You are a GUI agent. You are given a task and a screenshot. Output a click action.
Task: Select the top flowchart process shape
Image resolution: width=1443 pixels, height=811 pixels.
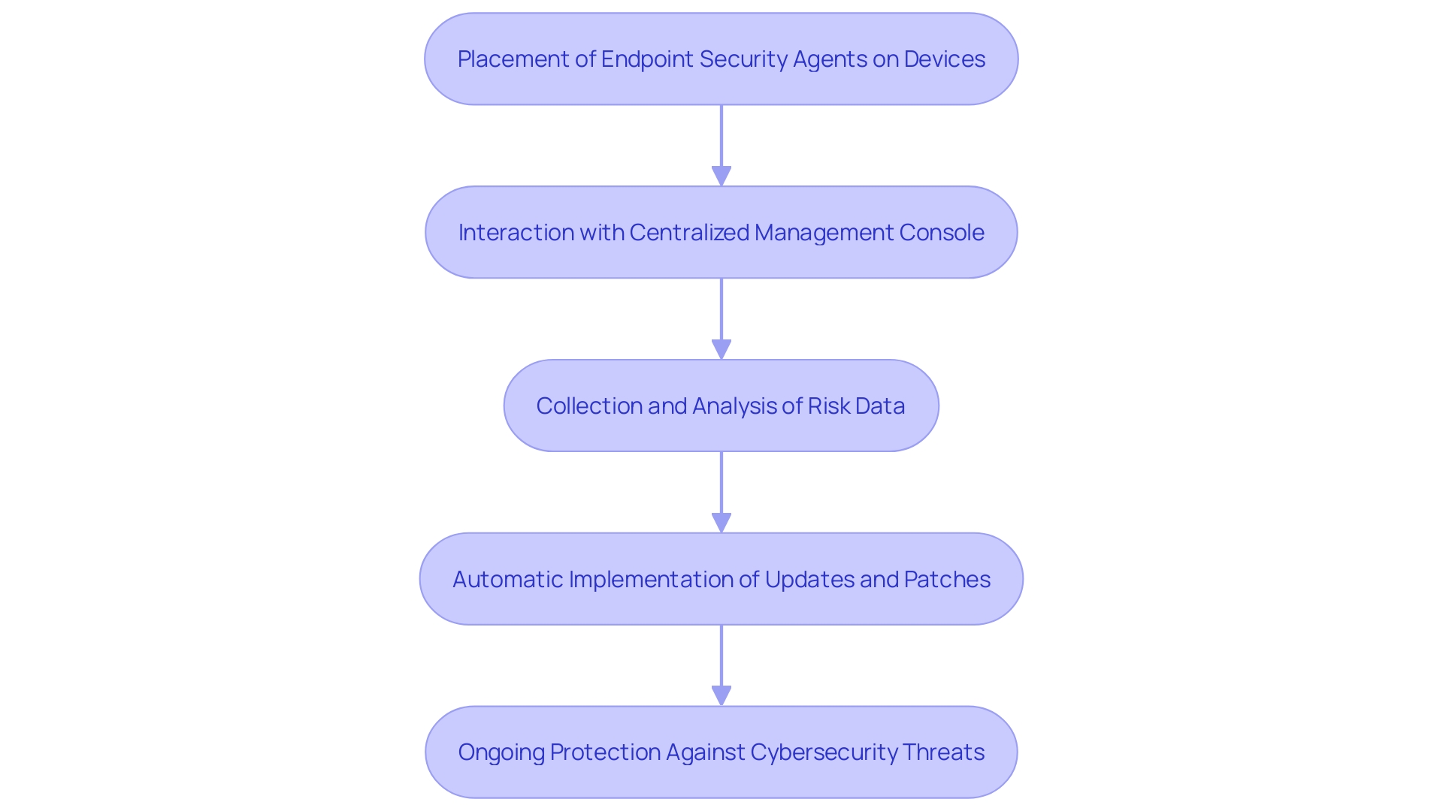[x=721, y=59]
